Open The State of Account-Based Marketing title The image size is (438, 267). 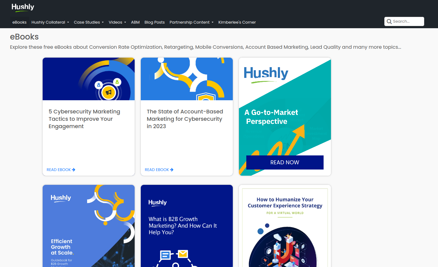coord(185,119)
